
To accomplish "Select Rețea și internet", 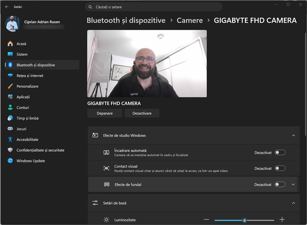I will coord(42,76).
